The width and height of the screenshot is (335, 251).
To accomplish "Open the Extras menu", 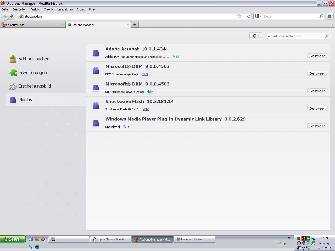I will point(81,9).
